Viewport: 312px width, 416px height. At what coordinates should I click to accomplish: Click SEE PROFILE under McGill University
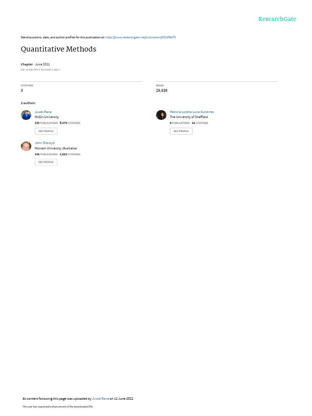pyautogui.click(x=46, y=131)
